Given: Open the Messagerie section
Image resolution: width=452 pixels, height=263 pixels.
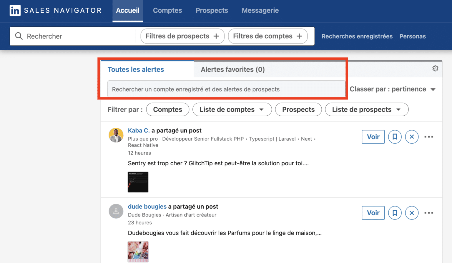Looking at the screenshot, I should (x=260, y=10).
